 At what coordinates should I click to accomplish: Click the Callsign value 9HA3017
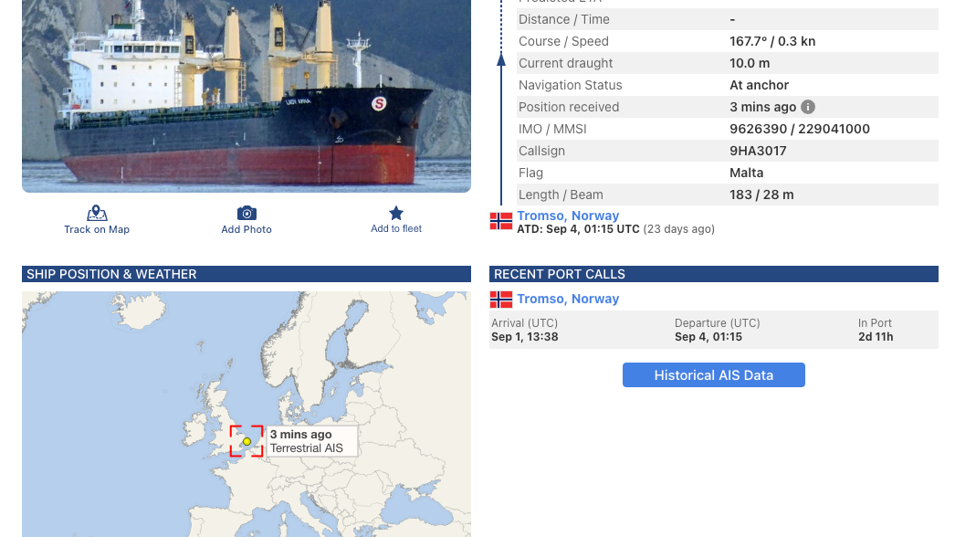pos(758,151)
